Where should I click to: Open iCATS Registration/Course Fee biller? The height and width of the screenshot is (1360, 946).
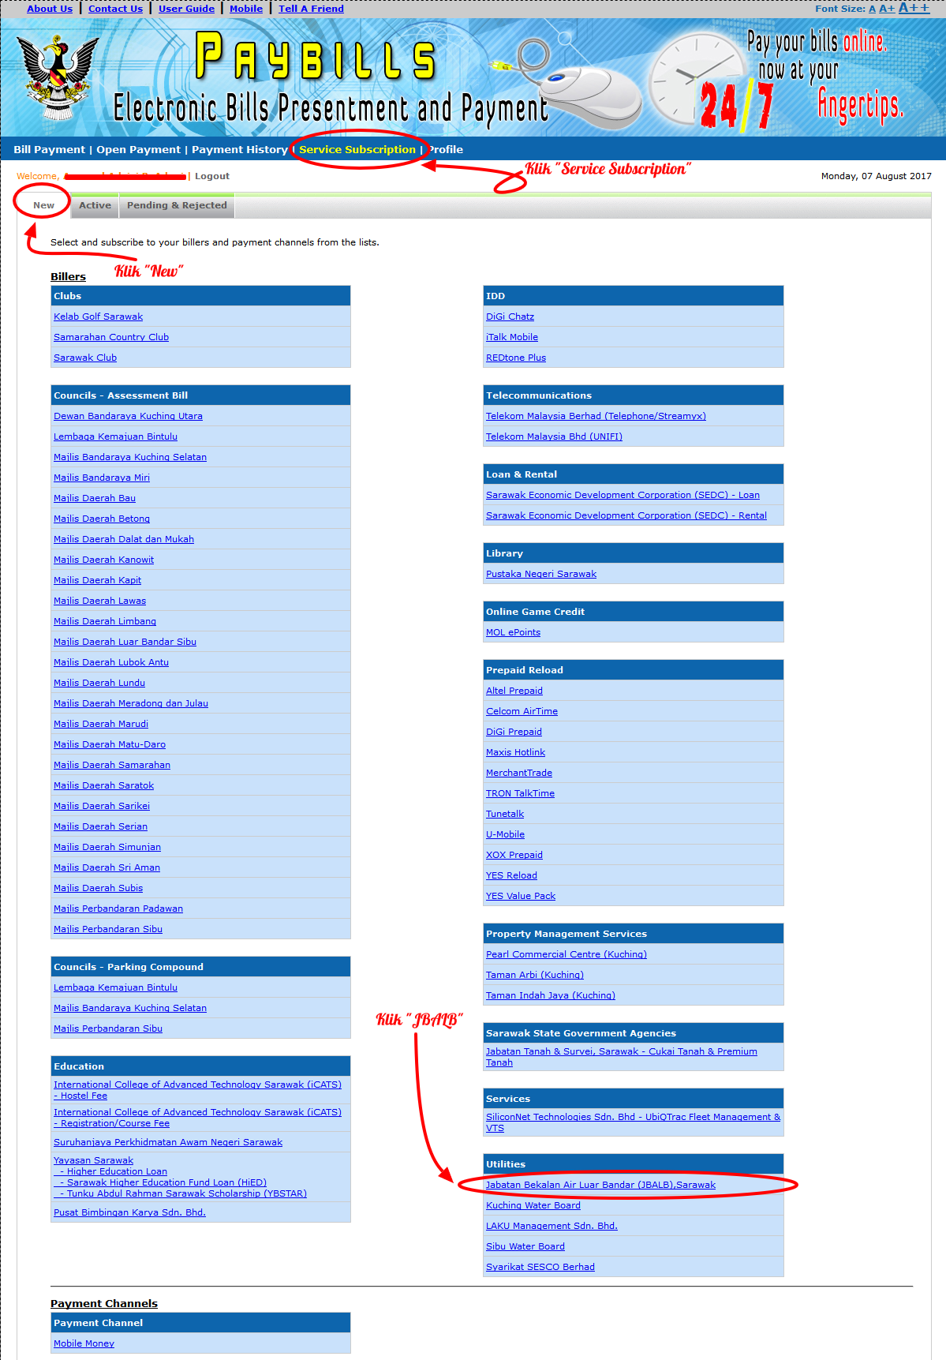click(x=197, y=1118)
